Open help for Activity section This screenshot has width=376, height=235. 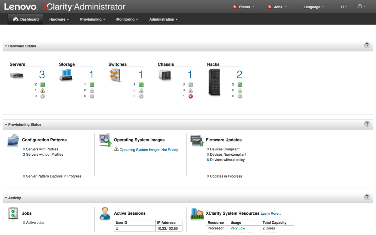click(367, 197)
